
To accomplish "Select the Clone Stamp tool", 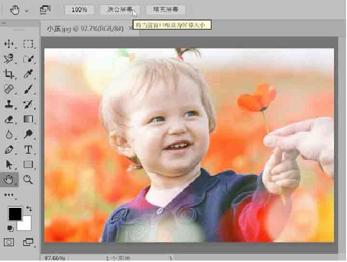I will (9, 104).
